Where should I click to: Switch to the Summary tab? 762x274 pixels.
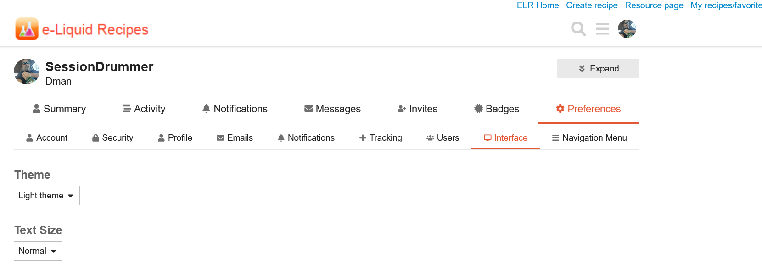click(59, 109)
